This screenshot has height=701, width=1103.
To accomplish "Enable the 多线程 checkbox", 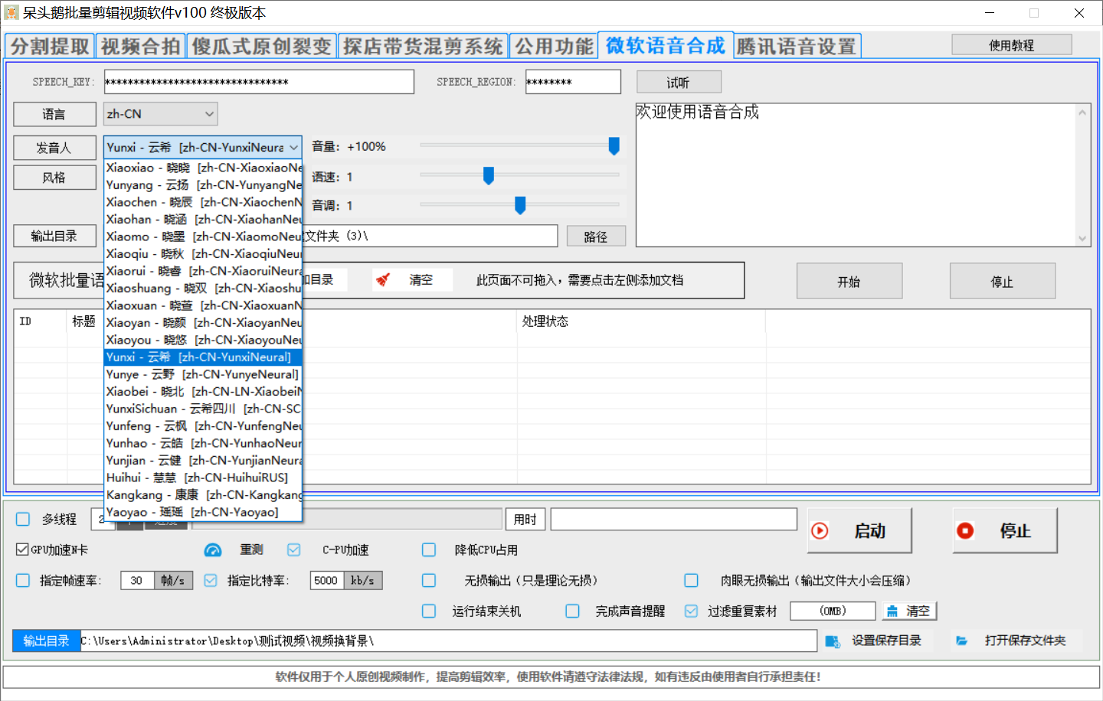I will pyautogui.click(x=23, y=519).
